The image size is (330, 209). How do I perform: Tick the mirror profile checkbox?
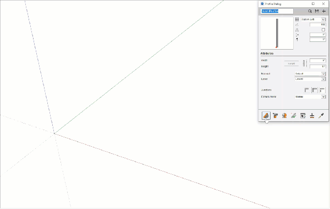tap(323, 30)
